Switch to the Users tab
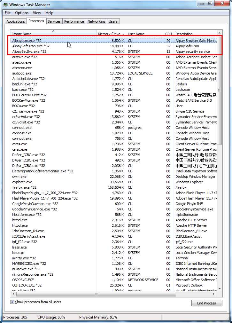This screenshot has height=323, width=232. click(x=113, y=21)
